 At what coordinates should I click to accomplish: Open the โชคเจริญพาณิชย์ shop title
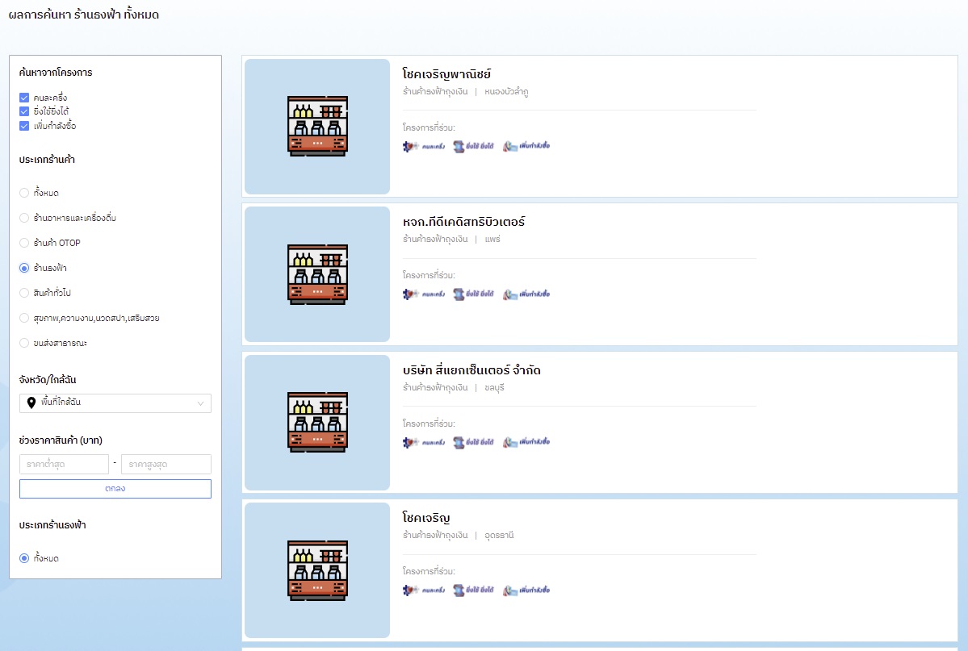[446, 74]
